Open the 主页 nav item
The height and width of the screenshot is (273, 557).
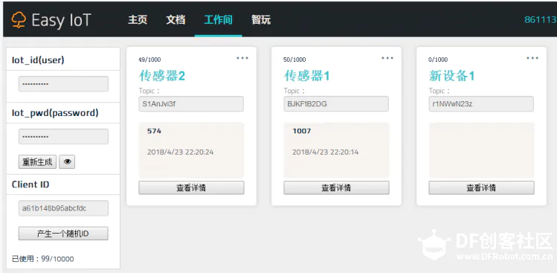click(x=138, y=19)
